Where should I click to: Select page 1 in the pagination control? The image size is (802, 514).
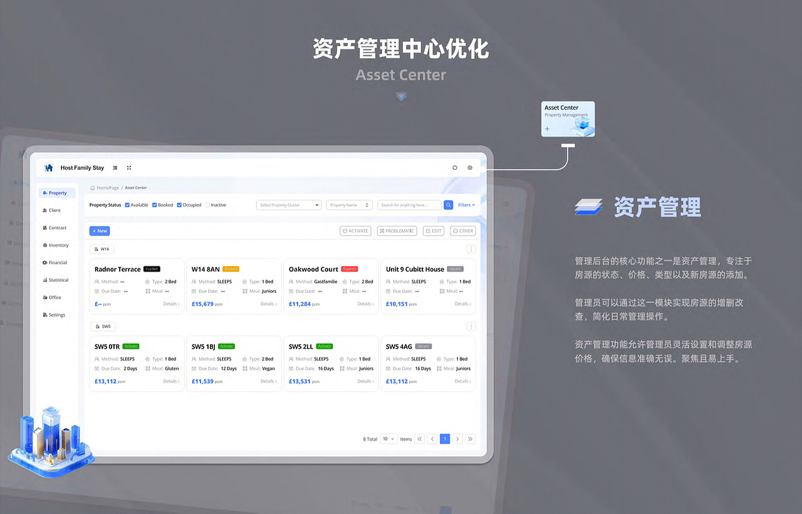(x=445, y=439)
